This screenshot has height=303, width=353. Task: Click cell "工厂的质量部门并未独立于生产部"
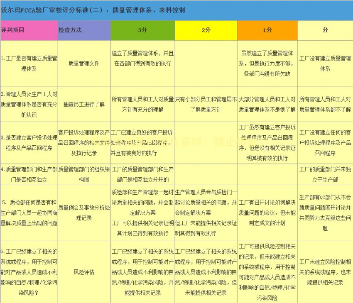(325, 175)
